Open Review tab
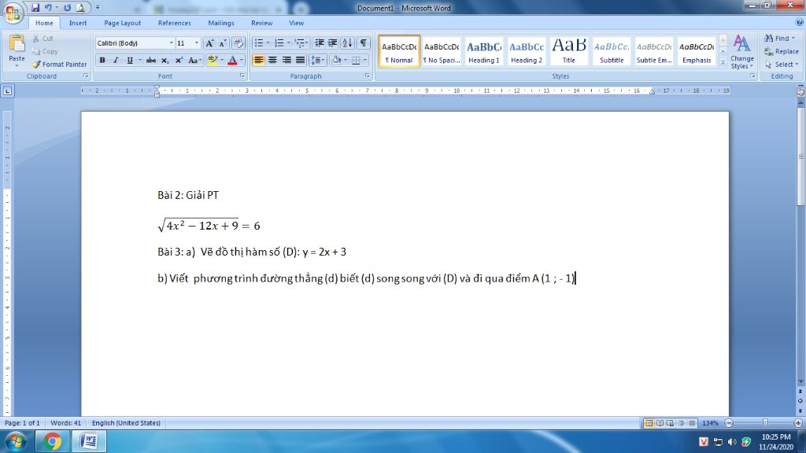This screenshot has height=453, width=806. [x=261, y=23]
